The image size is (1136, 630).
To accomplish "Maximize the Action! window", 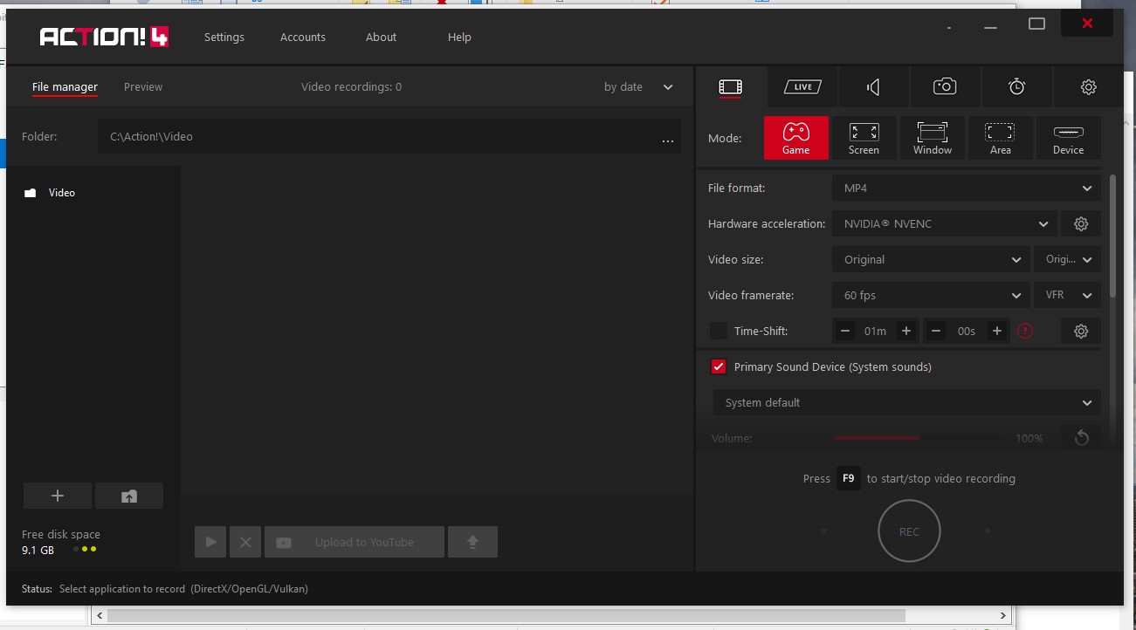I will pos(1036,24).
